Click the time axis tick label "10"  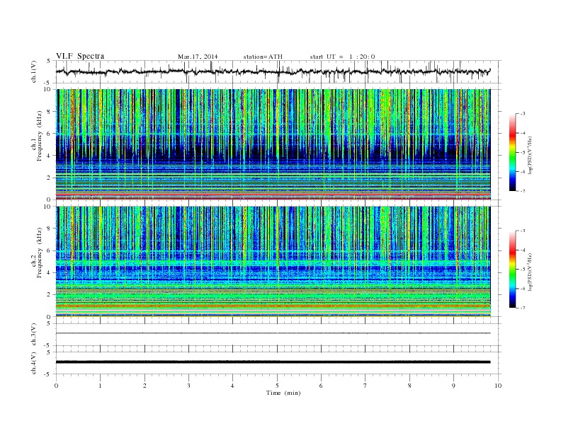point(498,386)
